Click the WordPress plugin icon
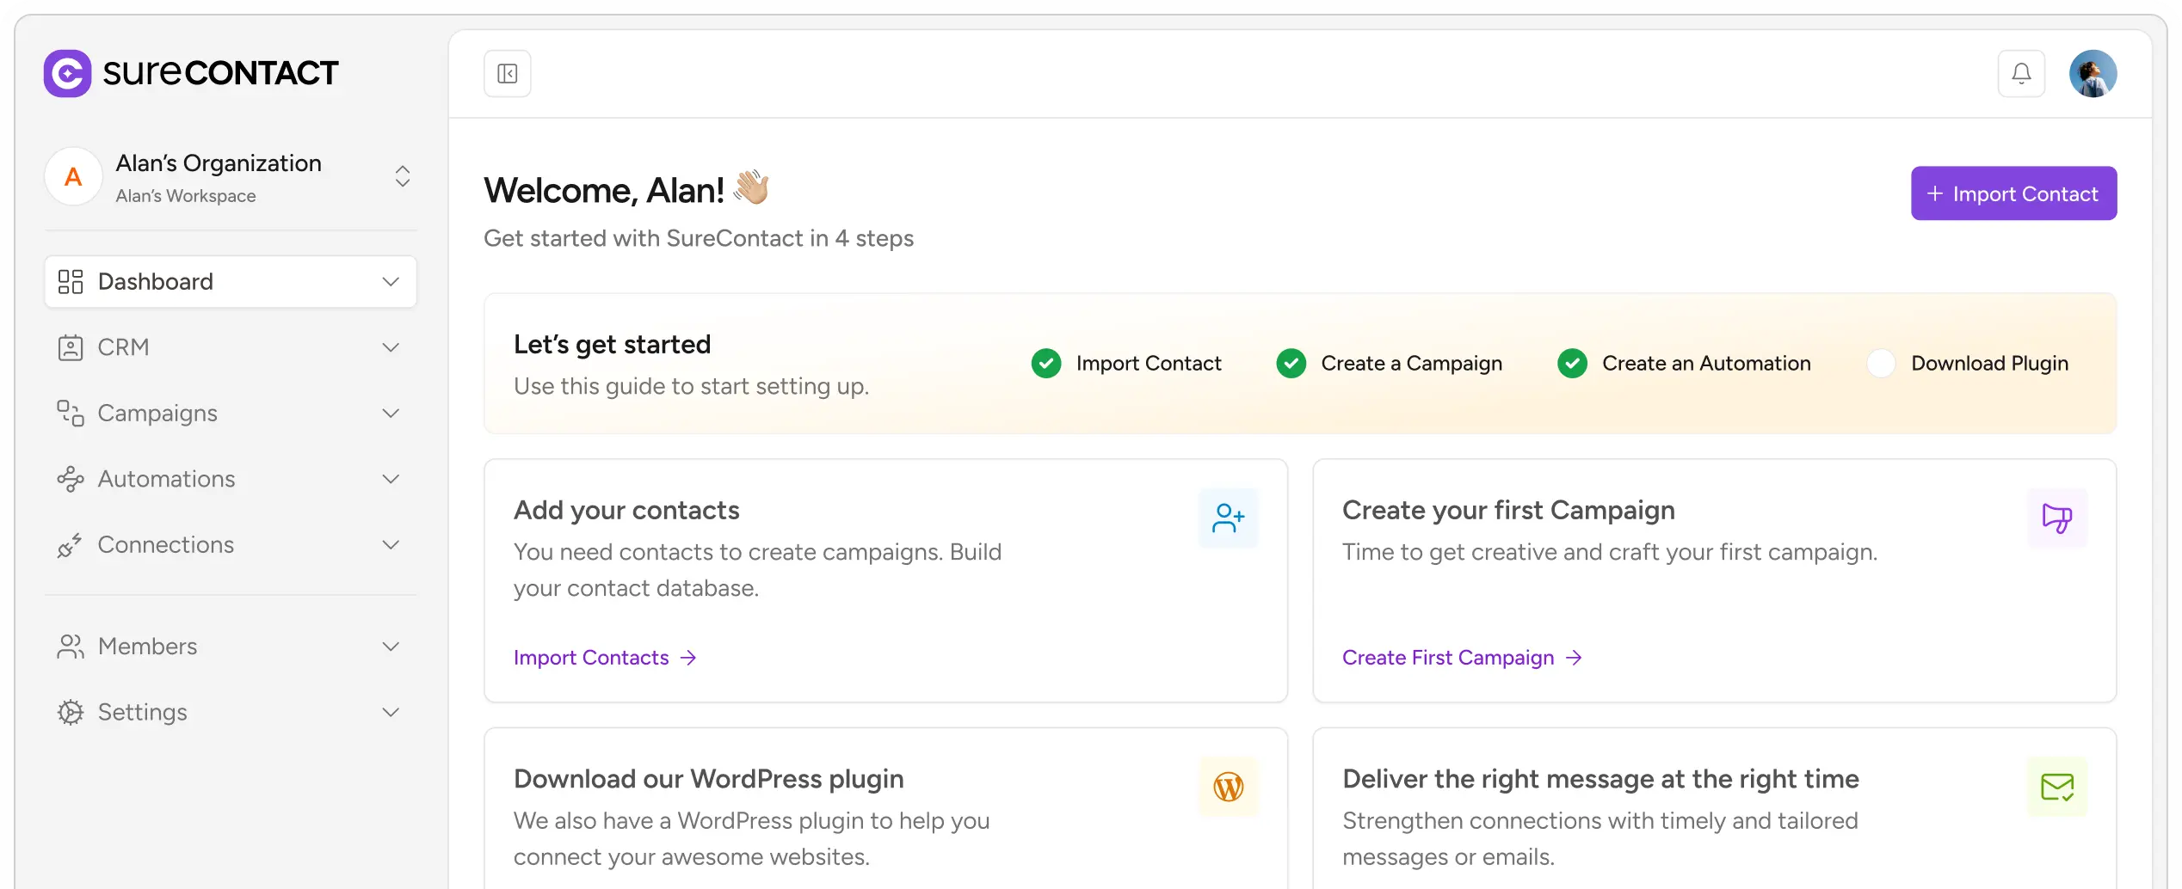The width and height of the screenshot is (2182, 889). tap(1228, 787)
